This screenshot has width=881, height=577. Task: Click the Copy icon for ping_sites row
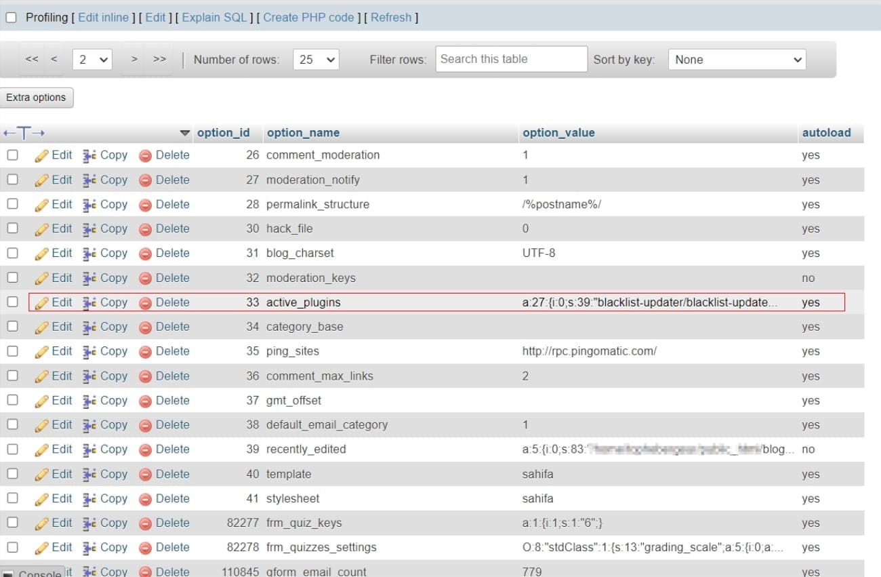click(90, 352)
